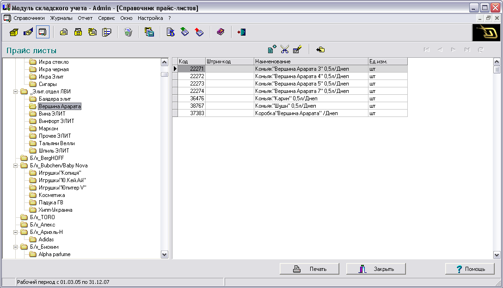Click the highlighted notebook price list icon

[x=43, y=32]
